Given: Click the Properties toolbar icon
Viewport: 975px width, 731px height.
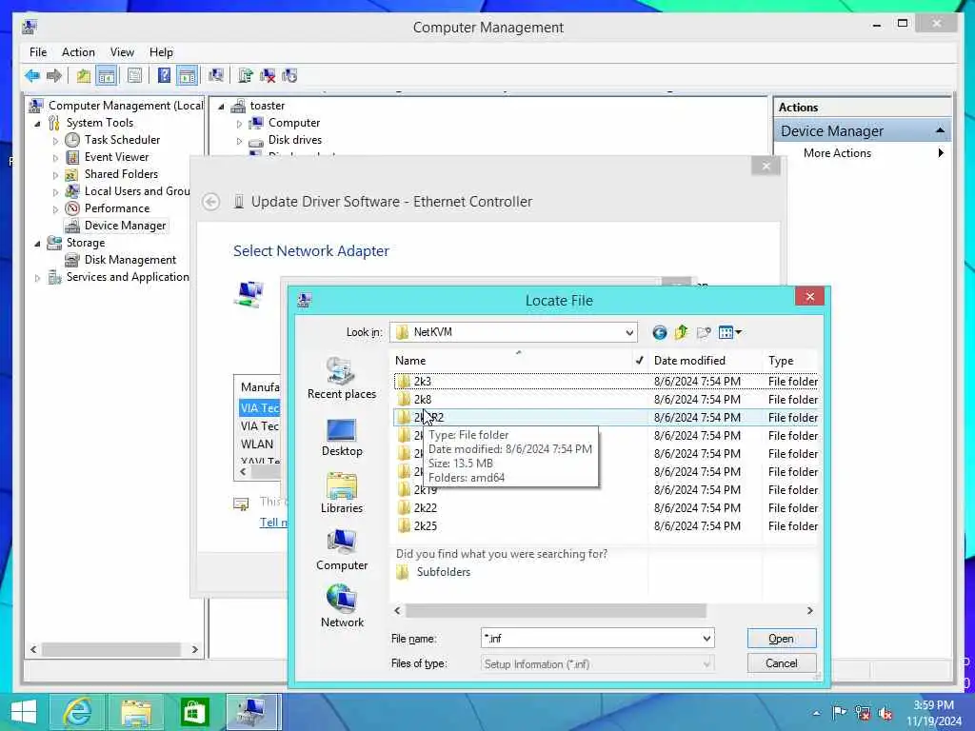Looking at the screenshot, I should [x=134, y=76].
